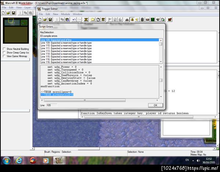
Task: Add a new event (flag icon)
Action: coord(110,19)
